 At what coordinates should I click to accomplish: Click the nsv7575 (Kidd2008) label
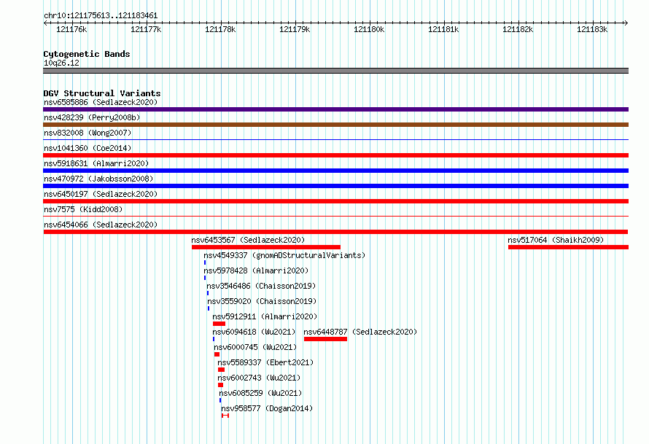[x=83, y=209]
